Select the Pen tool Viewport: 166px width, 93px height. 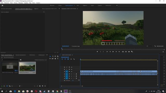(53, 59)
